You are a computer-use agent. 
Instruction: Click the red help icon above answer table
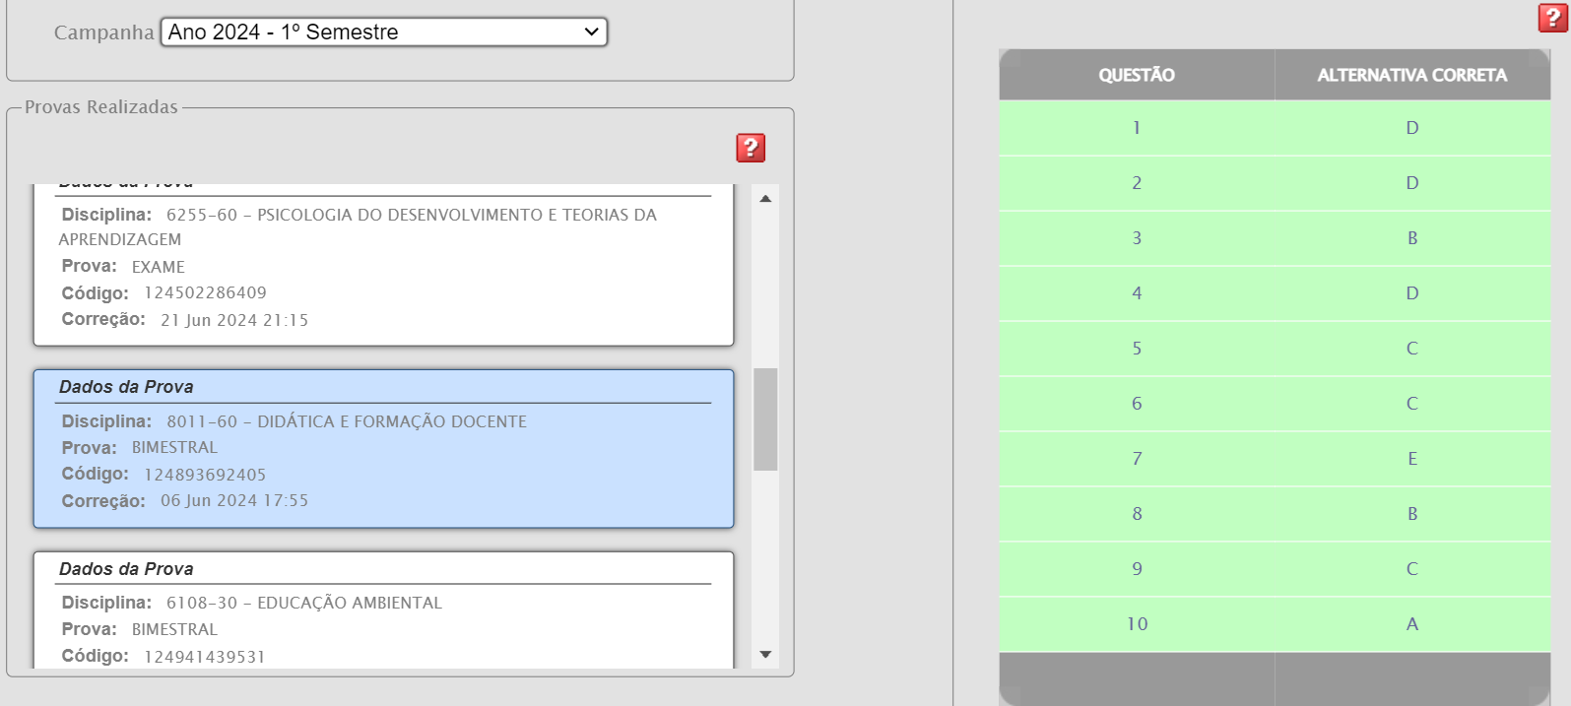1552,18
